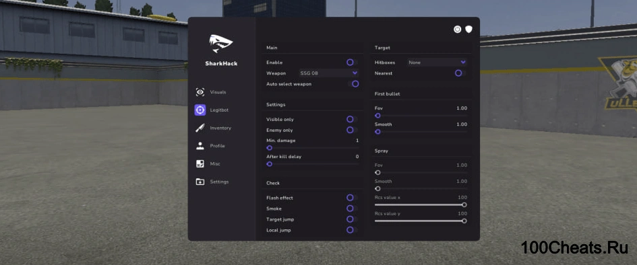Viewport: 637px width, 265px height.
Task: Toggle the Nearest target switch
Action: click(460, 73)
